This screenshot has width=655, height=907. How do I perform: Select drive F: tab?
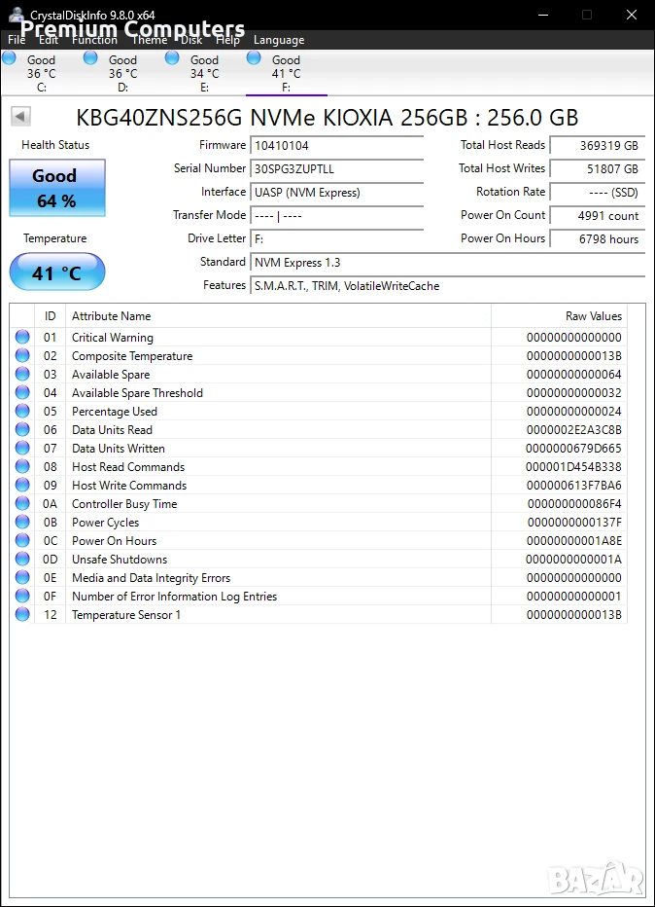(287, 73)
